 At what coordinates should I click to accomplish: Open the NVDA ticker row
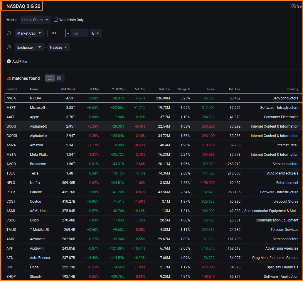tap(11, 98)
